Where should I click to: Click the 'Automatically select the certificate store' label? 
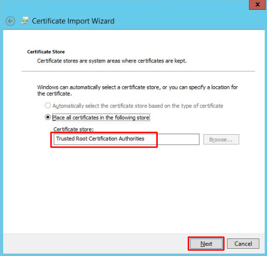[x=138, y=106]
